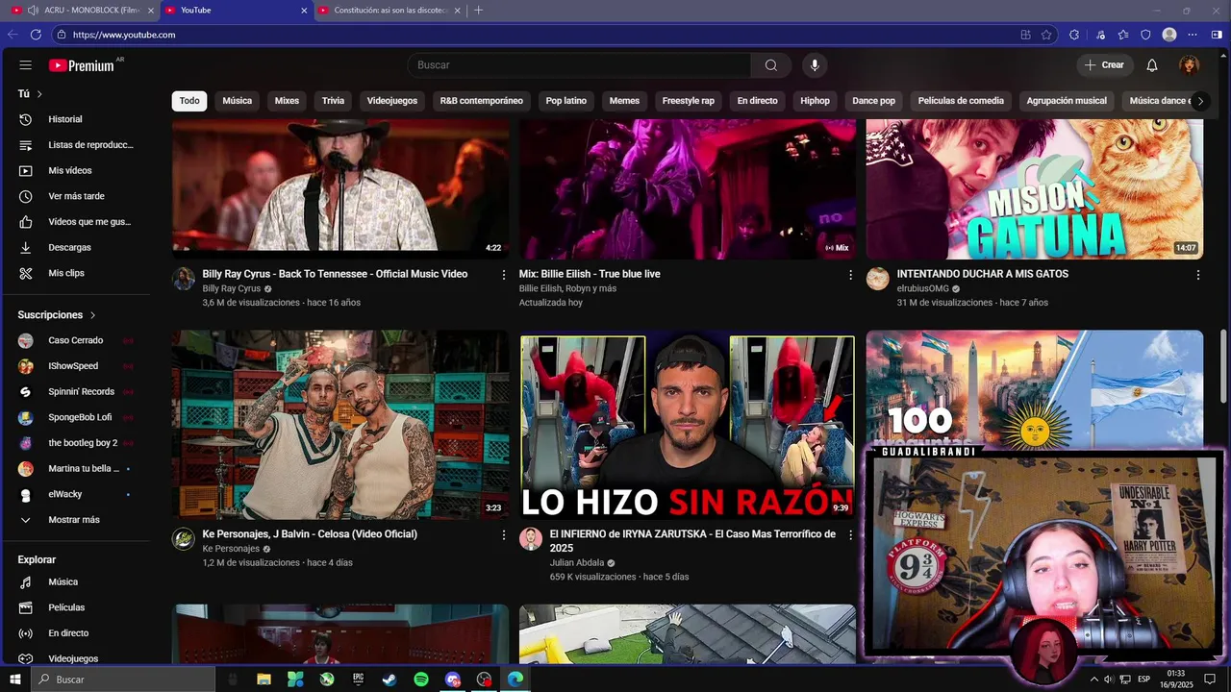Open options for Billy Ray Cyrus video

(x=503, y=275)
